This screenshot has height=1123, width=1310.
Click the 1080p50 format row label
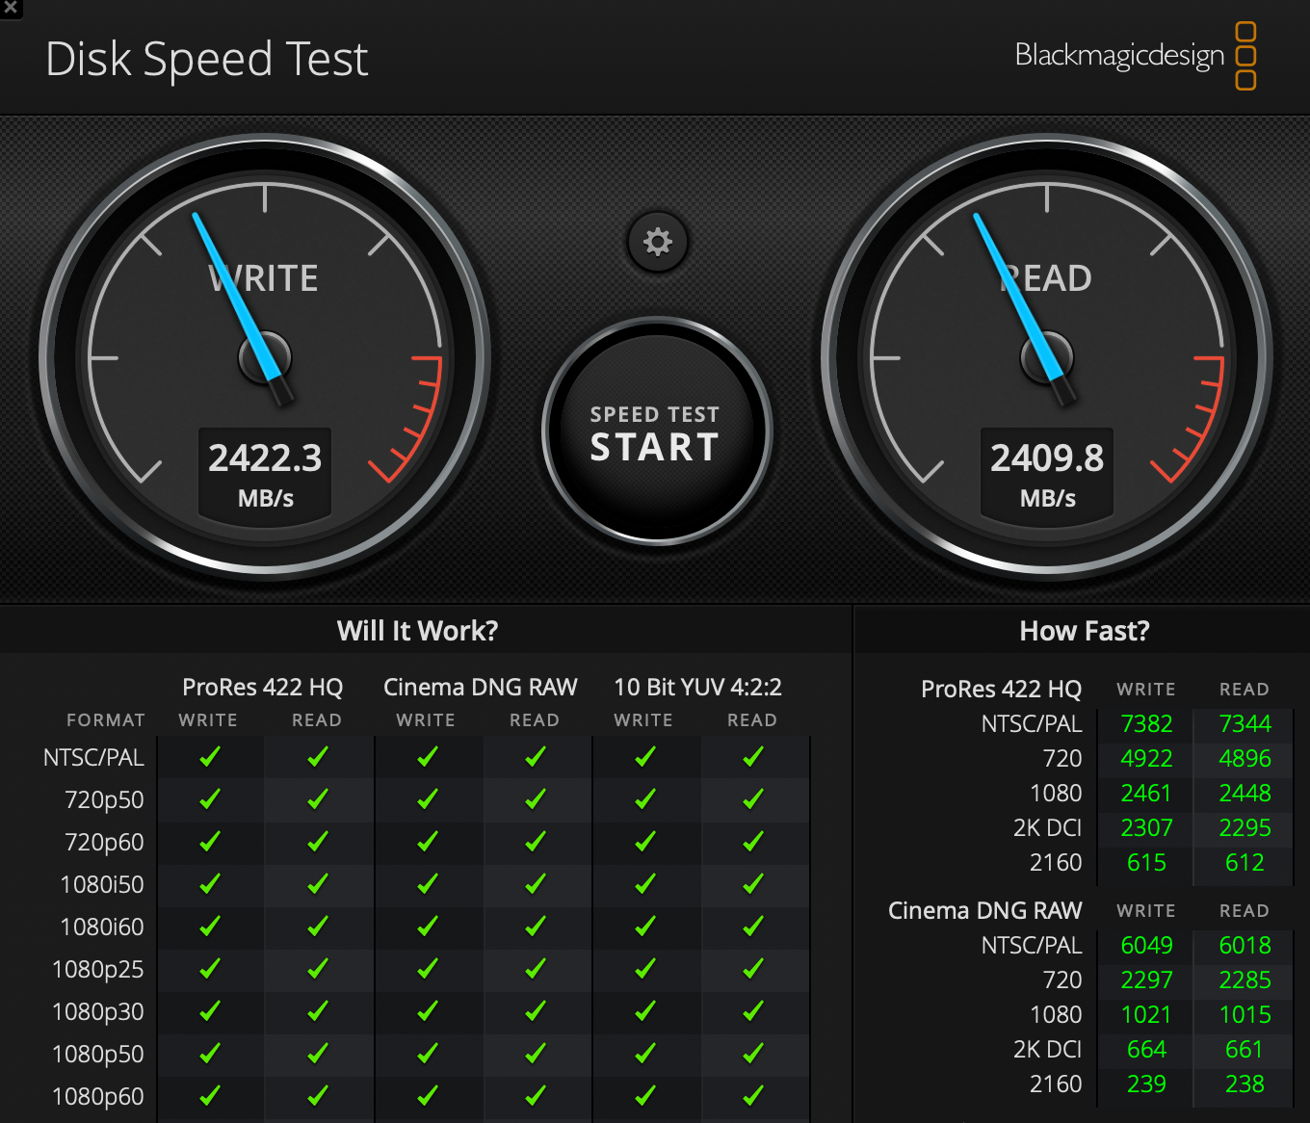pyautogui.click(x=97, y=1055)
